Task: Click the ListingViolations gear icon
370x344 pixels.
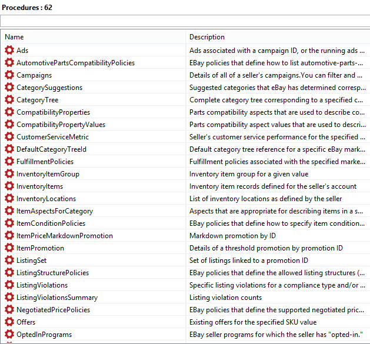Action: (9, 285)
